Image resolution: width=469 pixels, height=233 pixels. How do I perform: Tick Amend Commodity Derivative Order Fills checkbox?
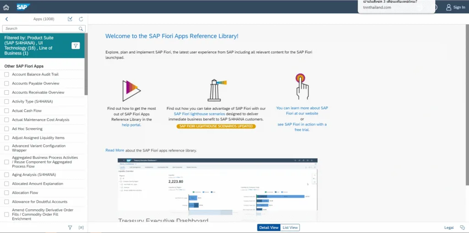coord(6,214)
